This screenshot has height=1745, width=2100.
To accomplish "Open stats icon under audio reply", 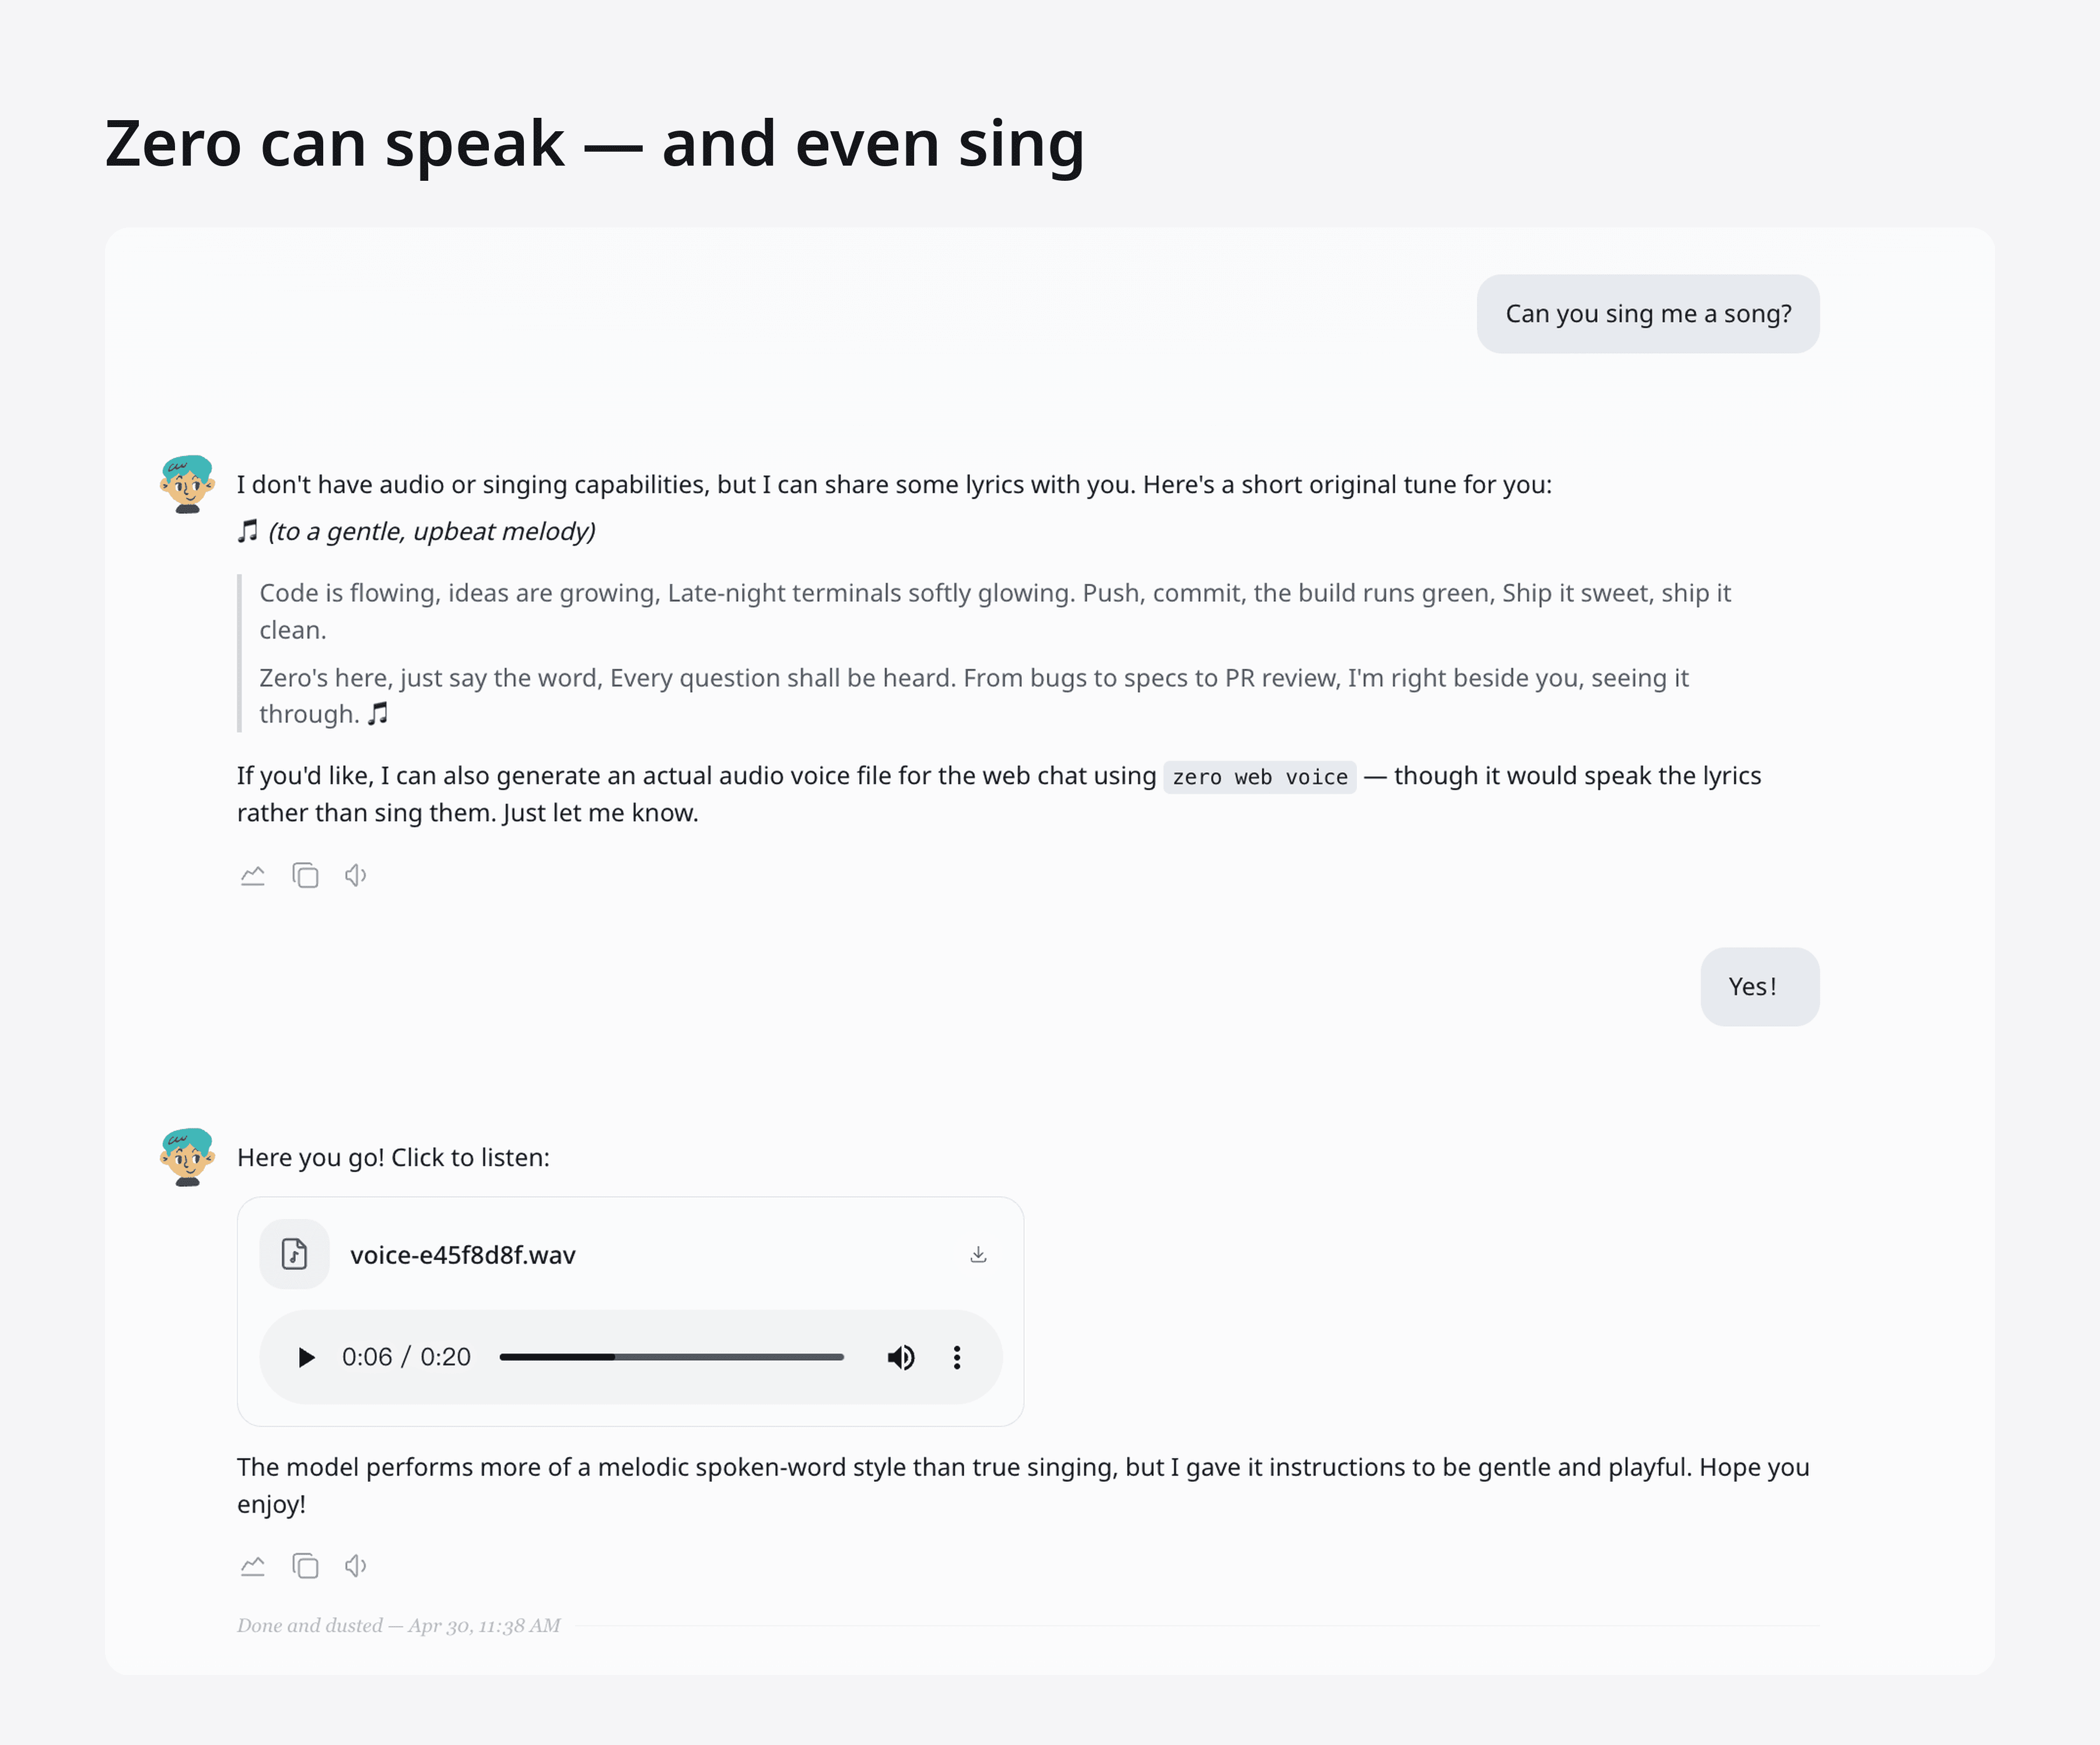I will pyautogui.click(x=253, y=1566).
